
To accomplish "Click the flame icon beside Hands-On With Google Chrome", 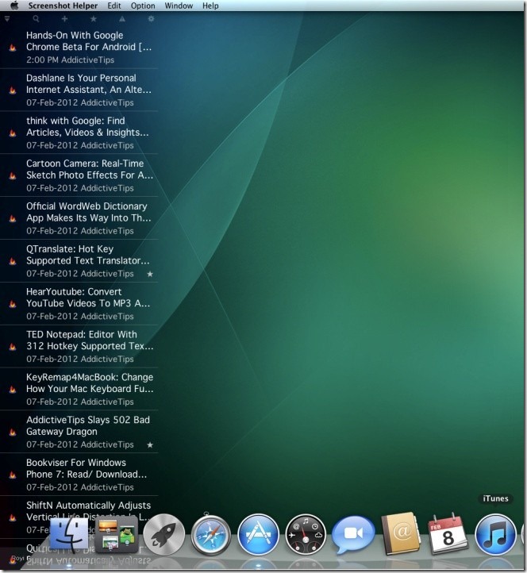I will click(x=13, y=48).
